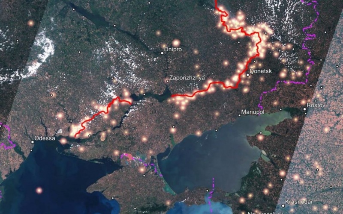The height and width of the screenshot is (214, 343).
Task: Select the Rostov map label
Action: [316, 105]
